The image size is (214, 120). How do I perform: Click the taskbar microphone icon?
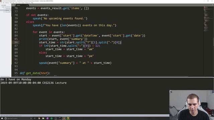click(31, 118)
